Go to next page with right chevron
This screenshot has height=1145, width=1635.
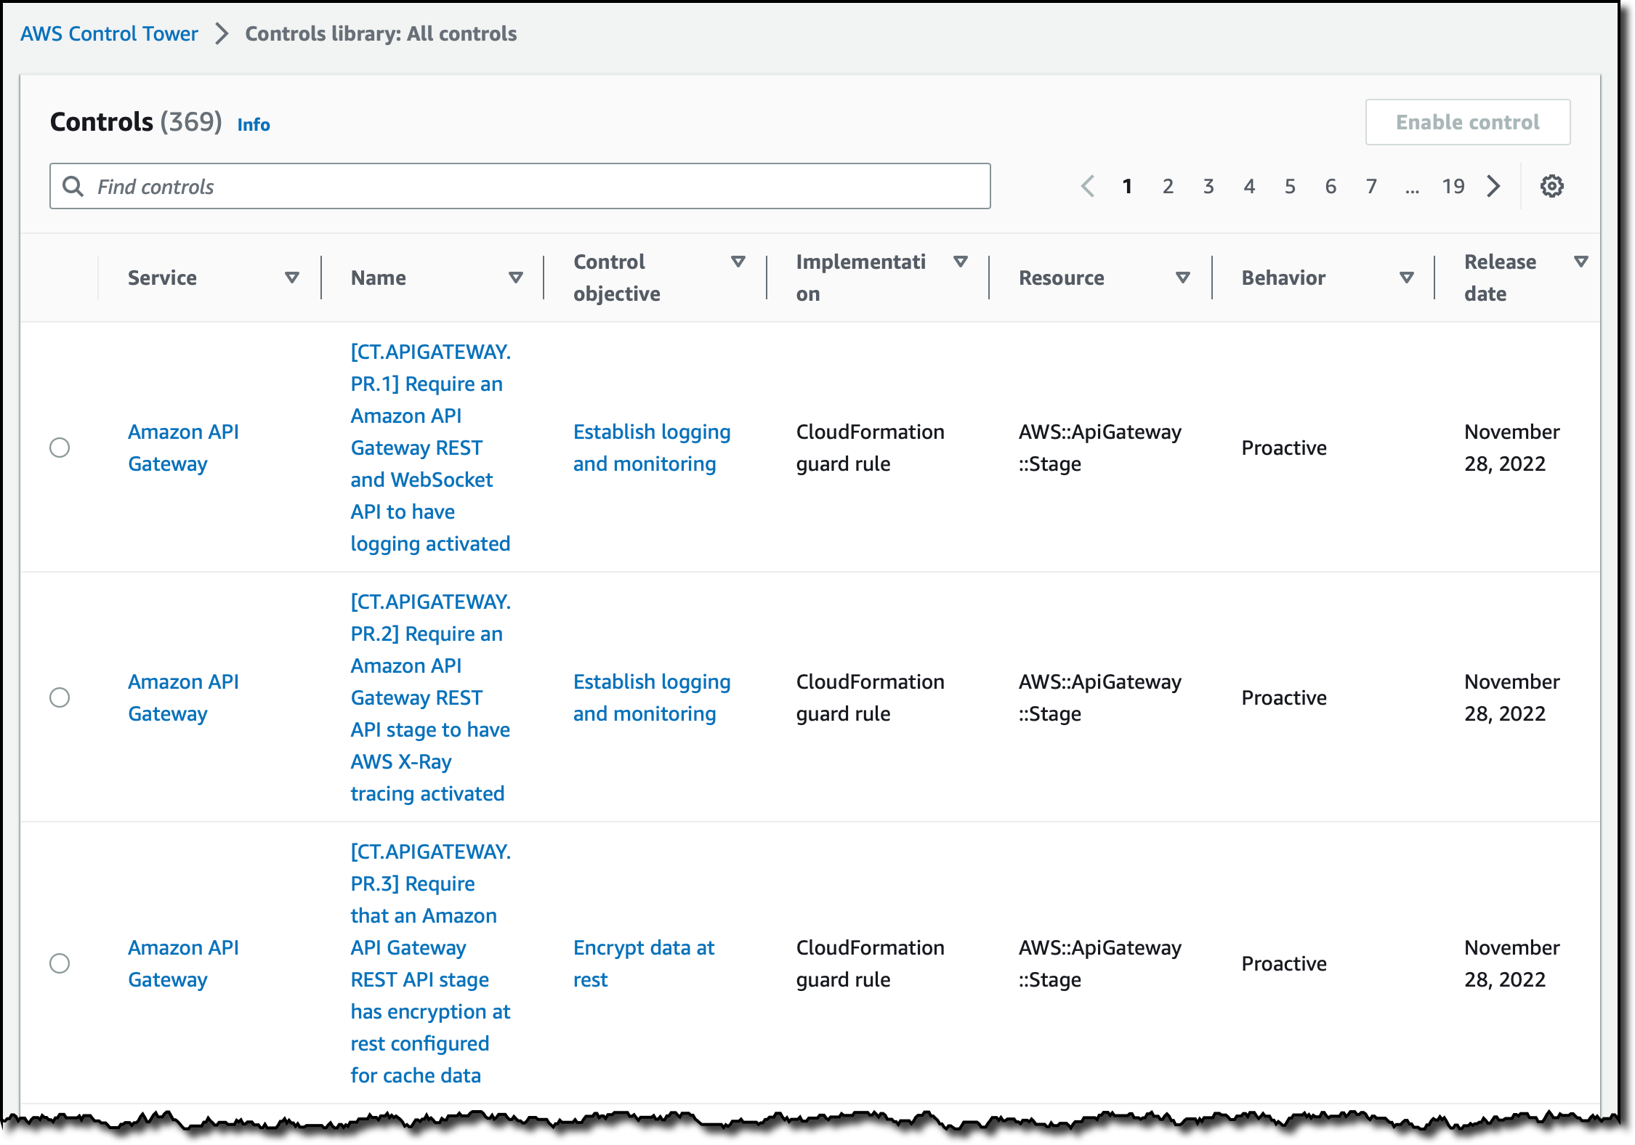(1493, 186)
